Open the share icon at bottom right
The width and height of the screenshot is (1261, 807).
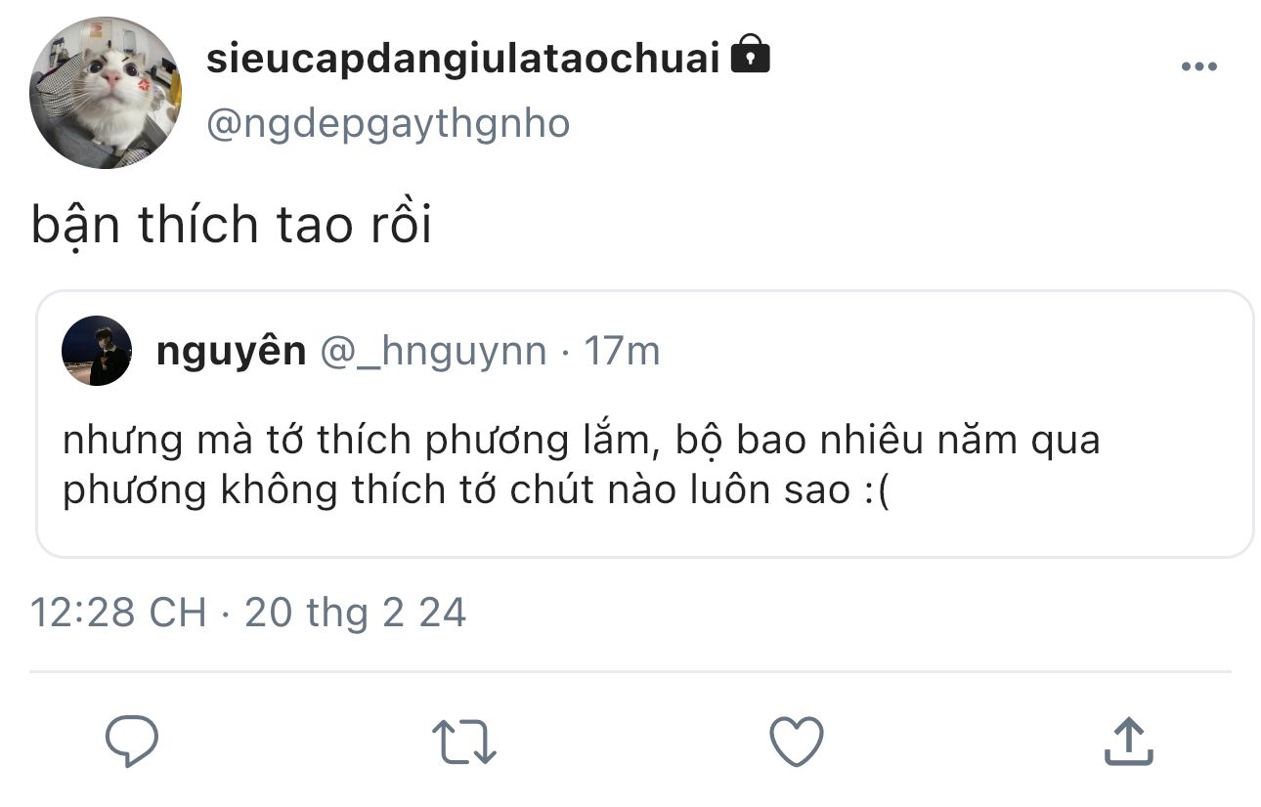pos(1129,742)
